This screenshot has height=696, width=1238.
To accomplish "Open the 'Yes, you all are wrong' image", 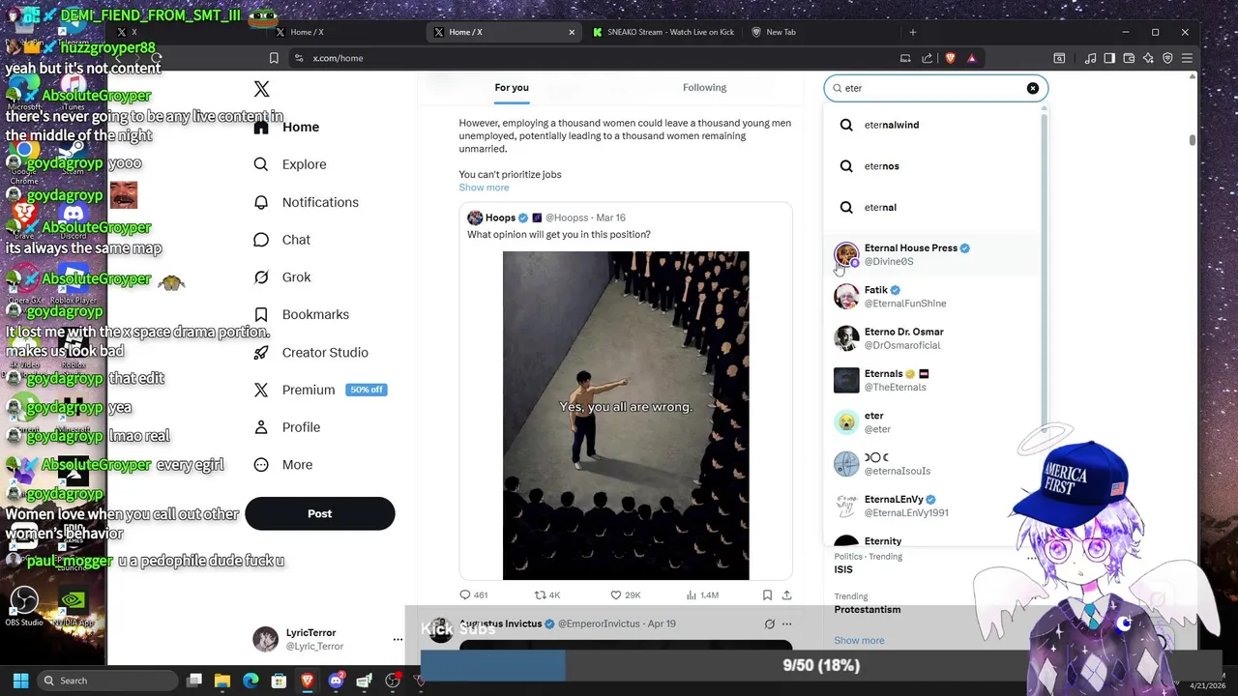I will [626, 416].
